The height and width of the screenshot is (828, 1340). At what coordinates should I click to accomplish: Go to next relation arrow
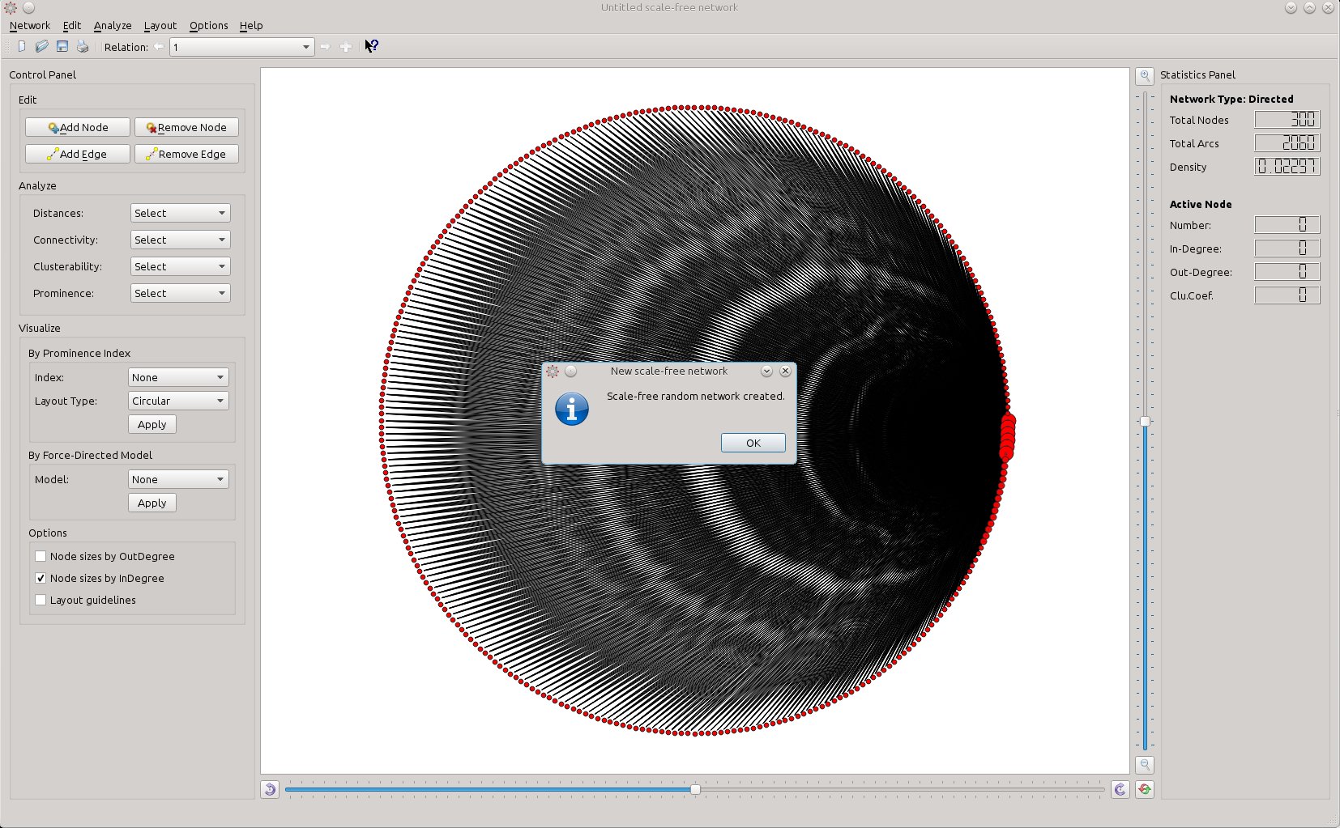(325, 47)
